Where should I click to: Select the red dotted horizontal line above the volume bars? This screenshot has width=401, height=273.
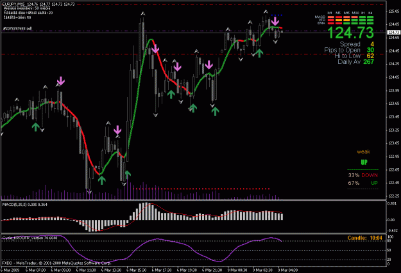tap(201, 189)
